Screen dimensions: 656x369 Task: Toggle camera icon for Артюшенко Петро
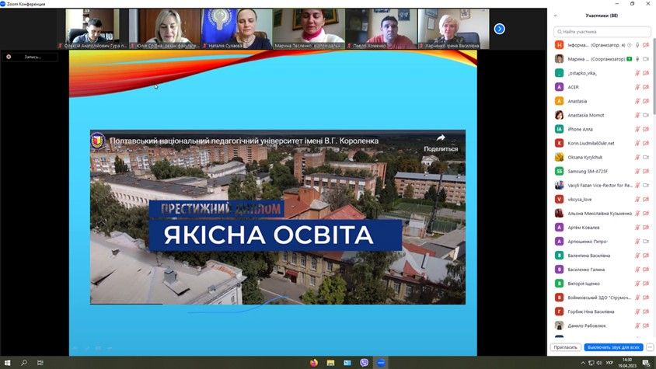pos(645,242)
